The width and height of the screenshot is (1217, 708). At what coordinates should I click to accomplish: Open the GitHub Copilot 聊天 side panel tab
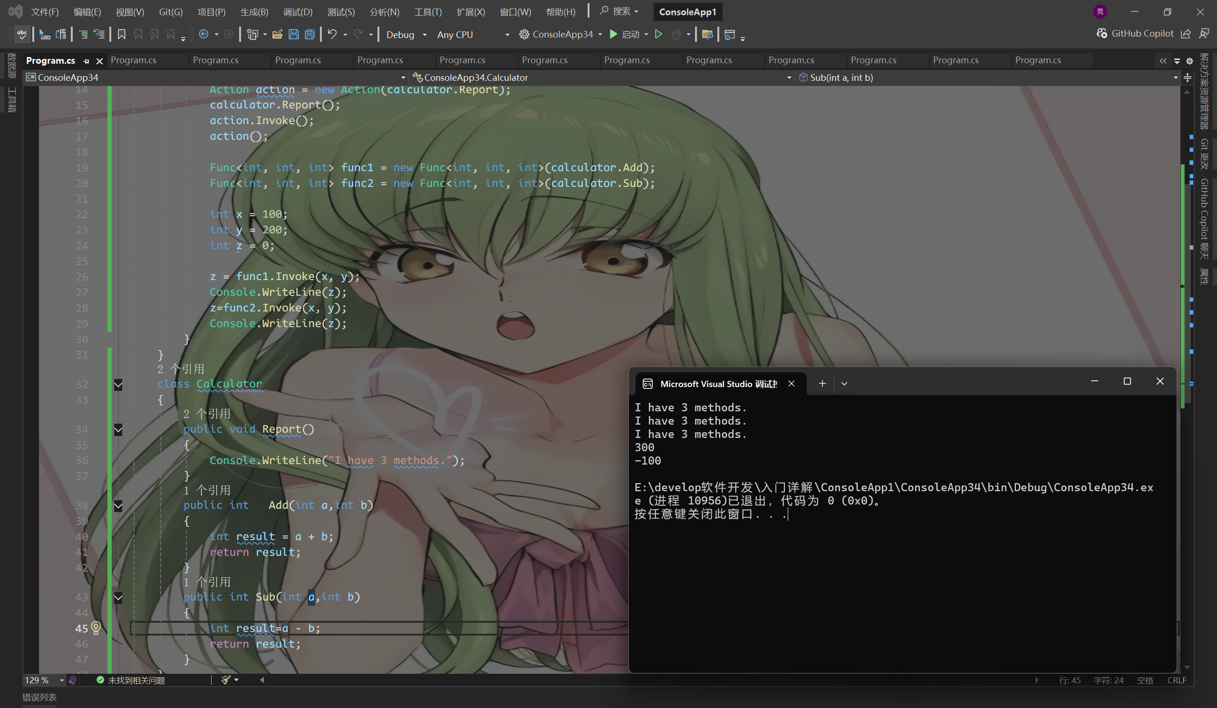point(1205,219)
